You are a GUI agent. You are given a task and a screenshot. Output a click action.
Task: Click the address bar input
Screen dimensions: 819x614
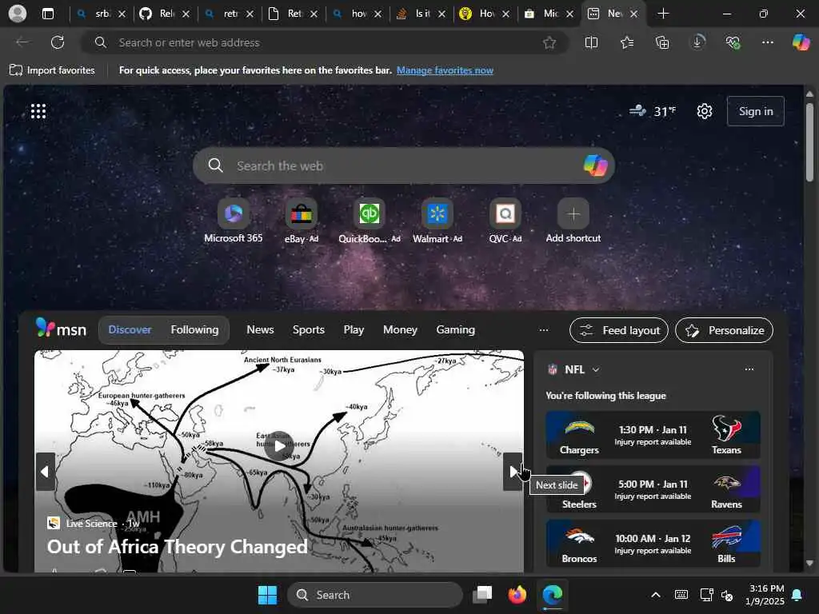[324, 43]
